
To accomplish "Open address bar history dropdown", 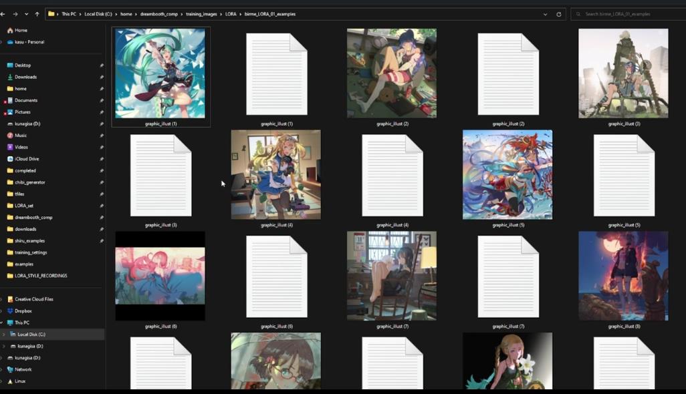I will pyautogui.click(x=545, y=14).
